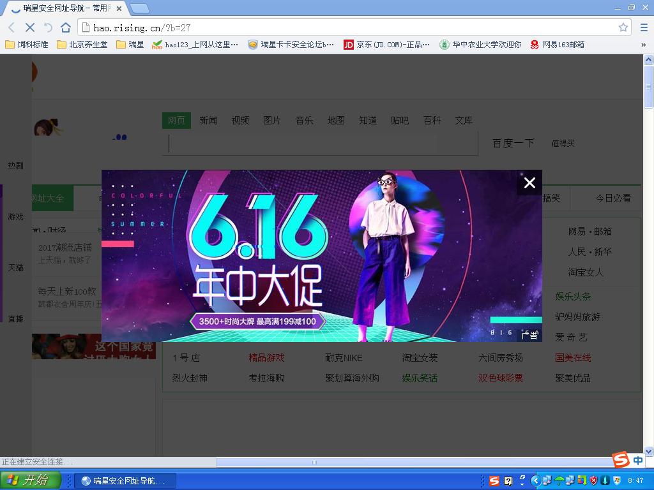The image size is (654, 490).
Task: Click the 百度一下 search button
Action: pos(513,144)
